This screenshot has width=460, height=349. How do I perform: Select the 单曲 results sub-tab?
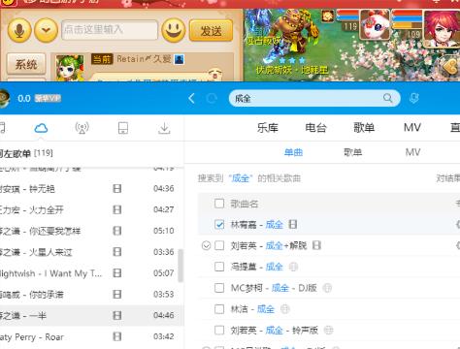pos(293,152)
